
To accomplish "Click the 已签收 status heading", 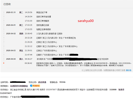I will tap(7, 4).
